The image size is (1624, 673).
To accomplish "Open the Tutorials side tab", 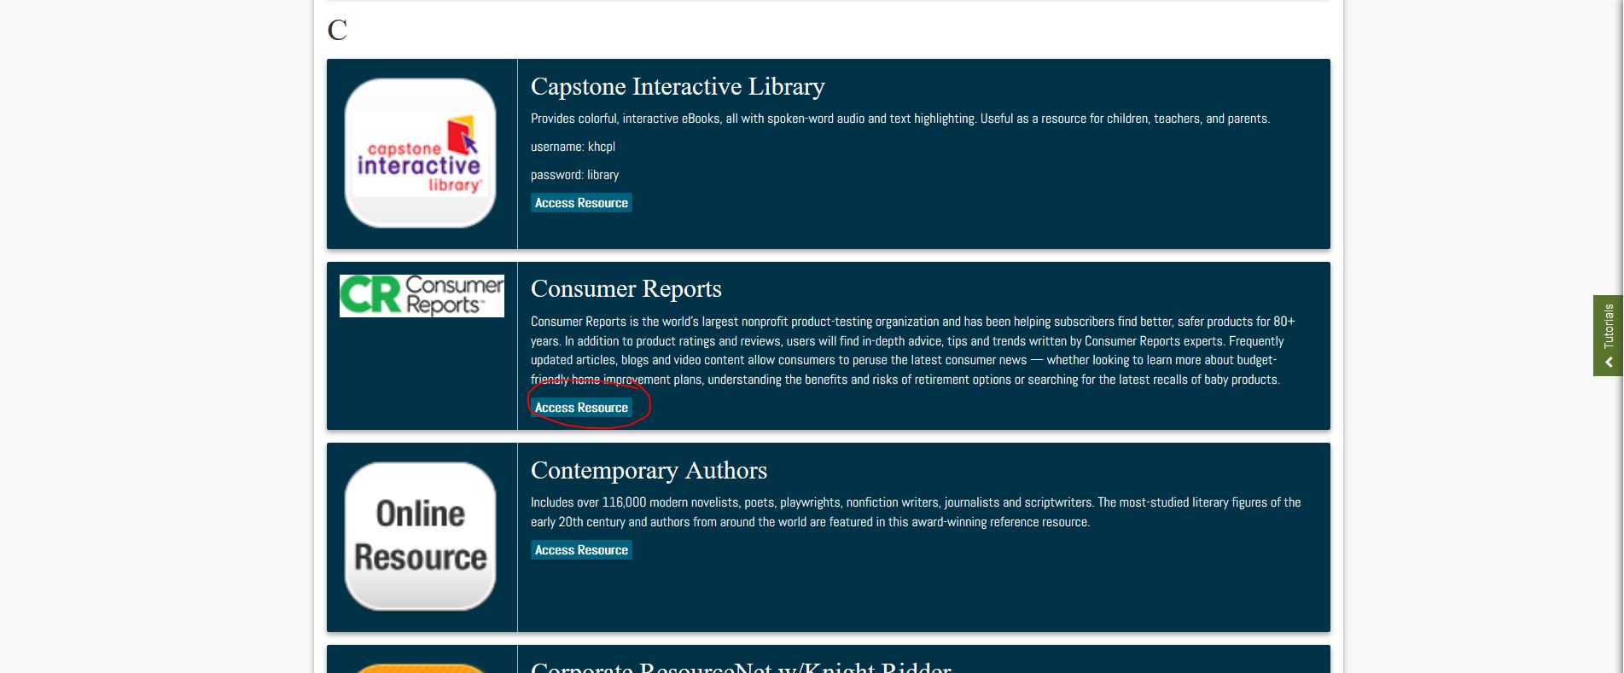I will [1608, 335].
